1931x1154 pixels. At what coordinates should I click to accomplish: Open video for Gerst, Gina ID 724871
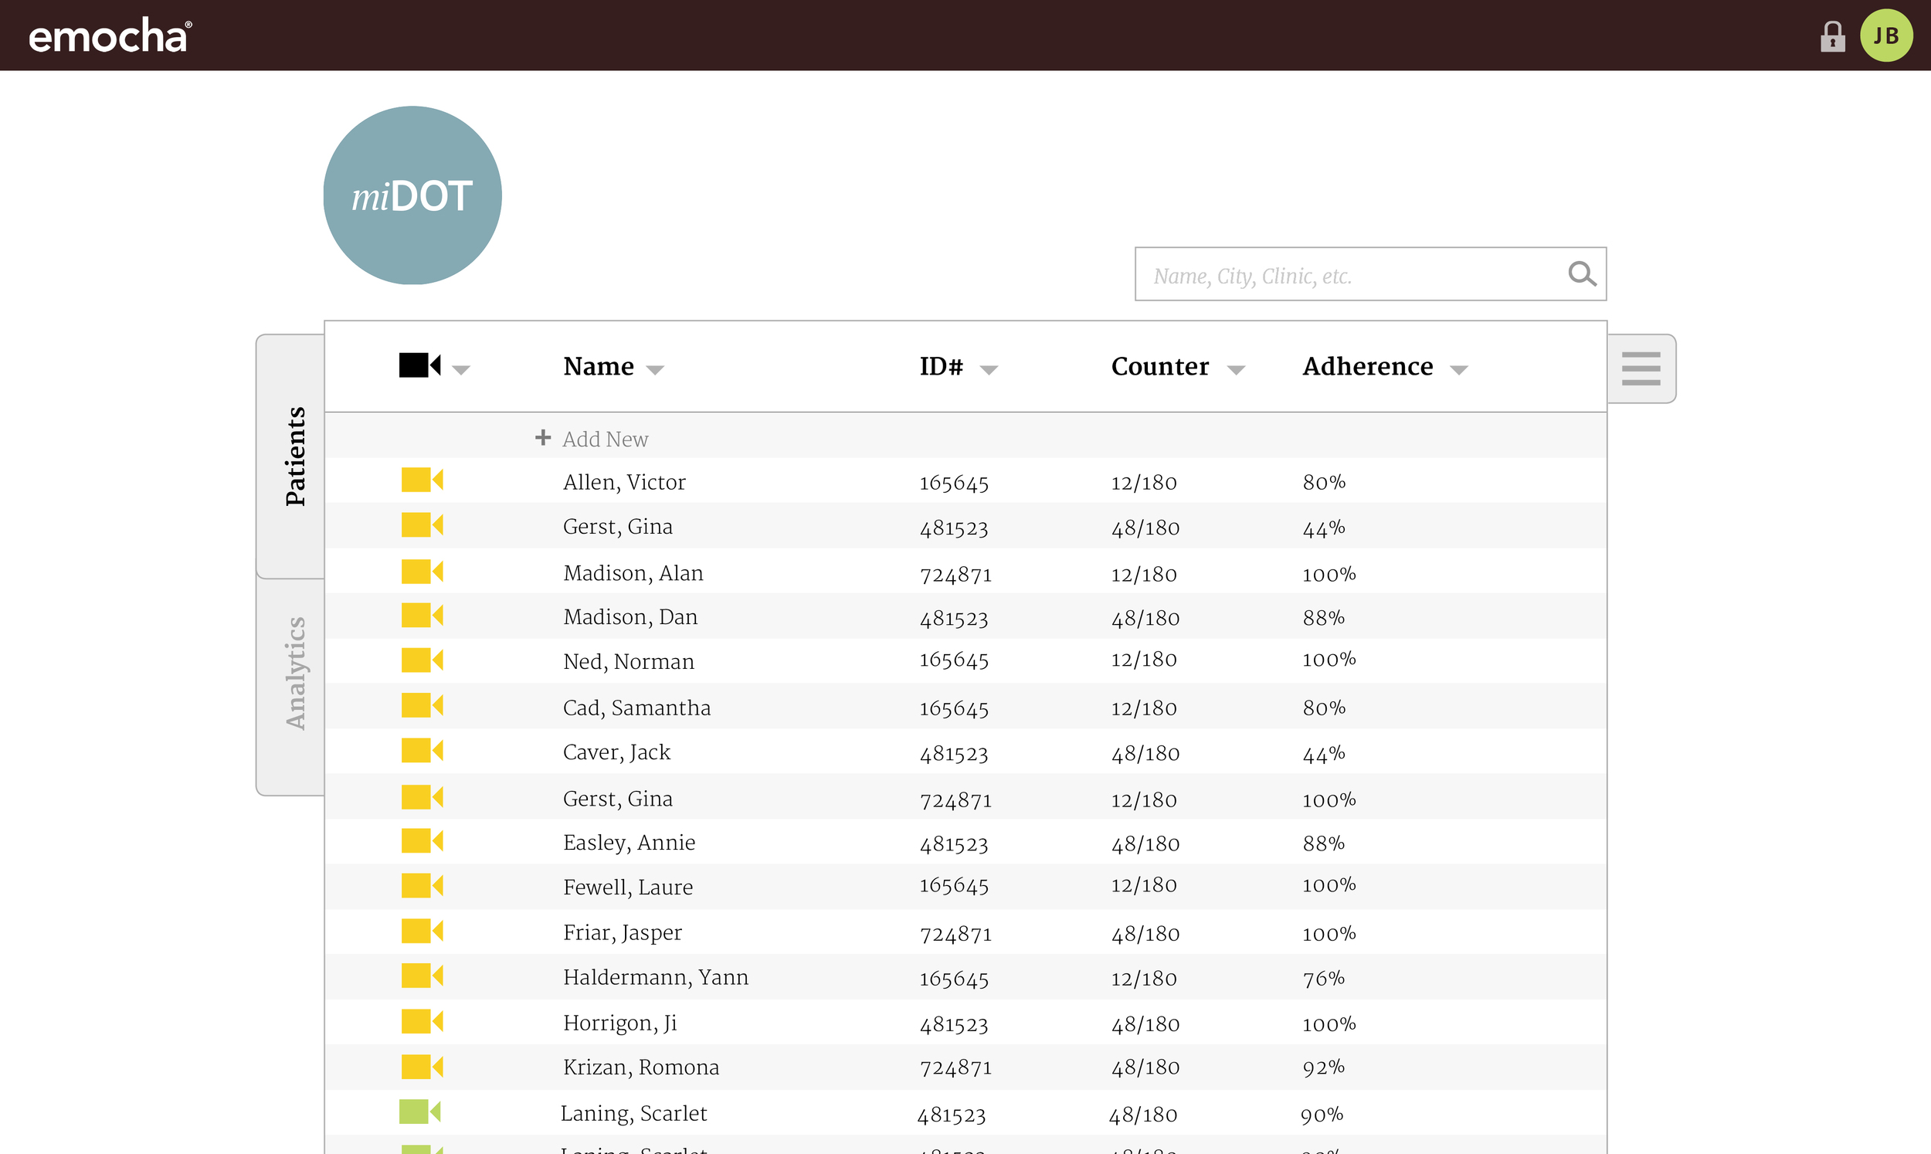[x=422, y=797]
